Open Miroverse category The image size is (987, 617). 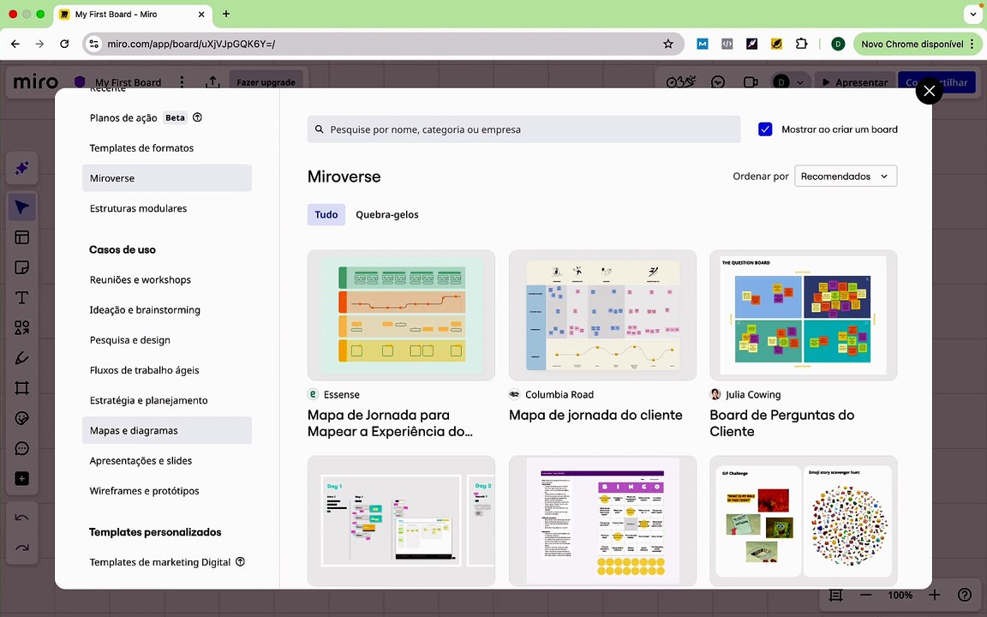167,178
